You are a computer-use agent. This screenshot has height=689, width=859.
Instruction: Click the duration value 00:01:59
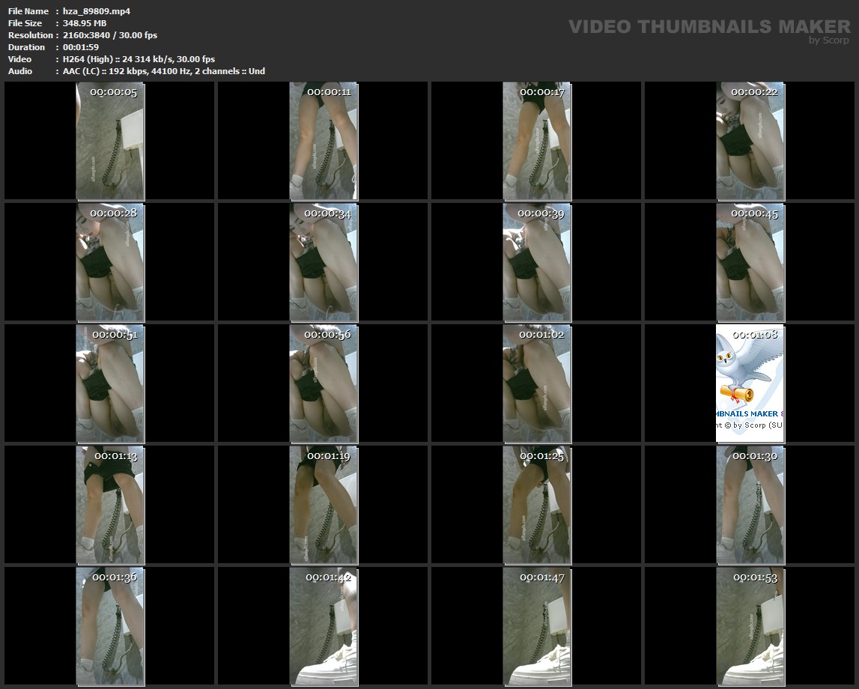pos(81,47)
